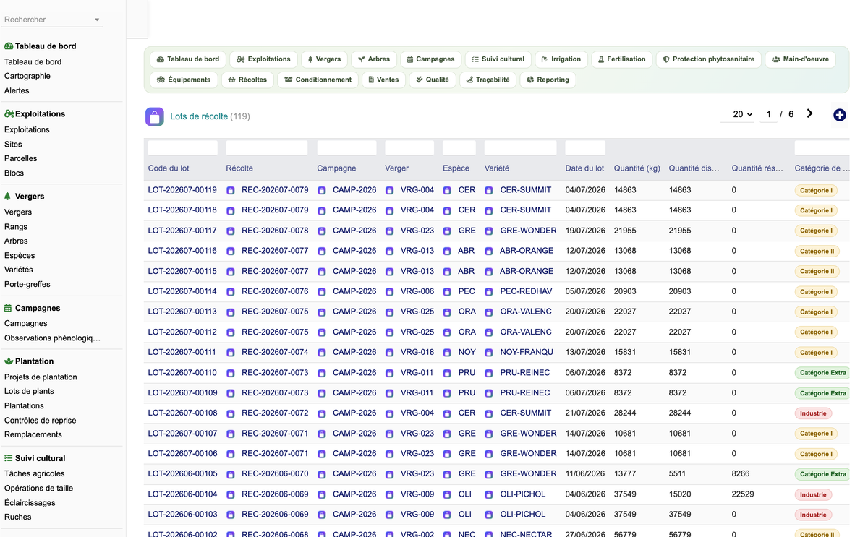868x537 pixels.
Task: Open Ruches in sidebar
Action: tap(18, 517)
